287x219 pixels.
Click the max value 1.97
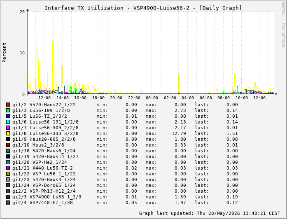[180, 203]
